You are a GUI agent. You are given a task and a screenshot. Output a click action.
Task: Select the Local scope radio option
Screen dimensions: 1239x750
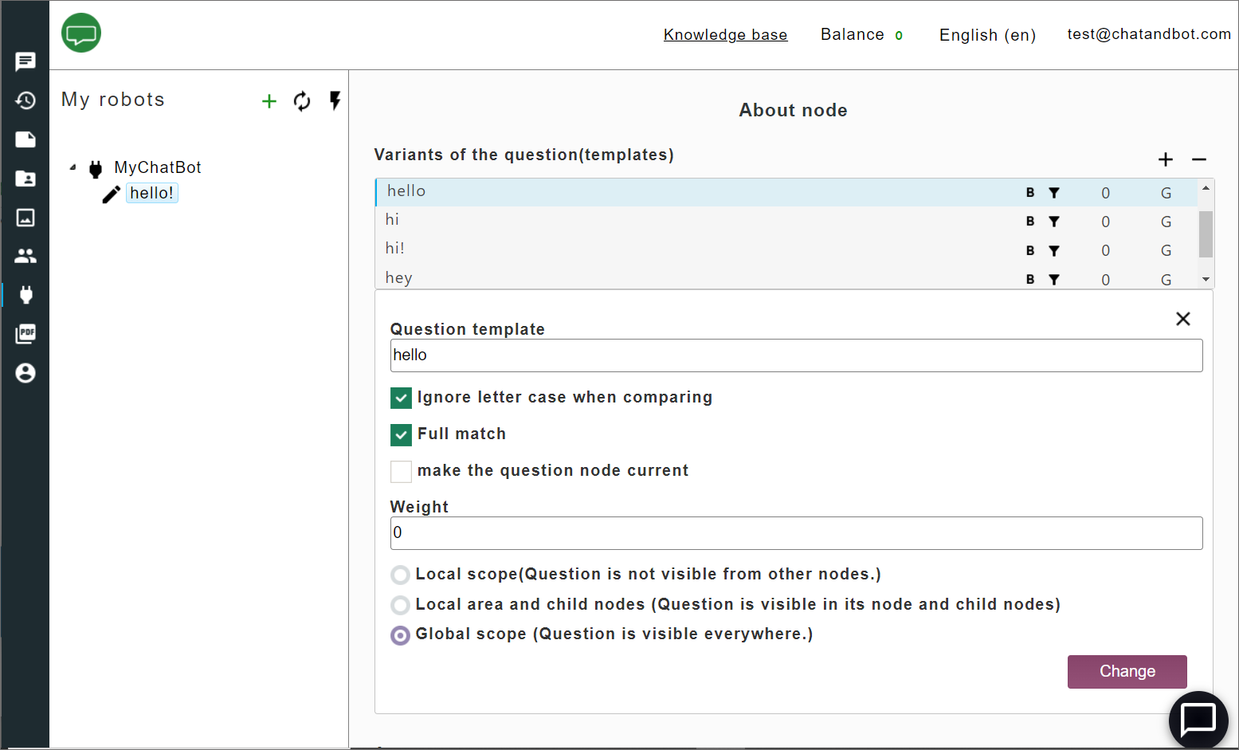coord(400,575)
